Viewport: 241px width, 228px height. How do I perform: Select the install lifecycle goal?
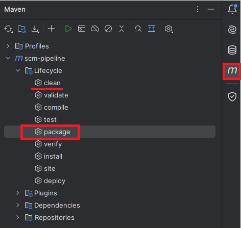click(x=53, y=157)
